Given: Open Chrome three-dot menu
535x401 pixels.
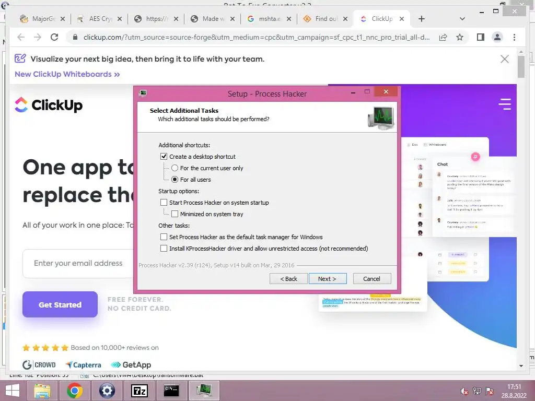Looking at the screenshot, I should pyautogui.click(x=515, y=37).
